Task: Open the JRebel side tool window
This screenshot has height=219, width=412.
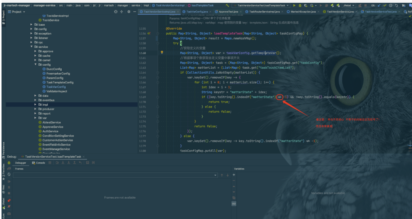Action: click(x=4, y=204)
